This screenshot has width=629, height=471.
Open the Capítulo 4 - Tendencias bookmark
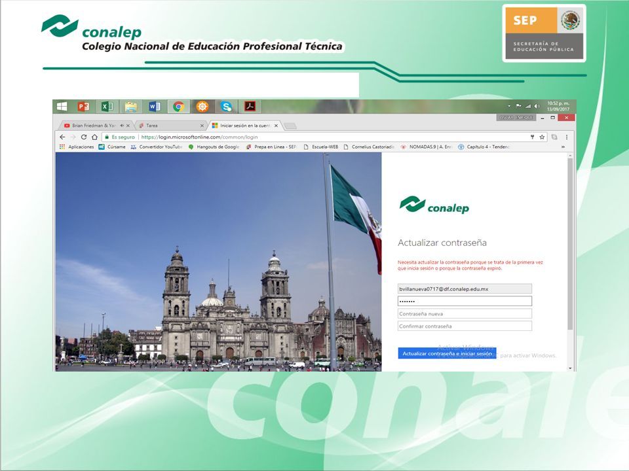(484, 147)
